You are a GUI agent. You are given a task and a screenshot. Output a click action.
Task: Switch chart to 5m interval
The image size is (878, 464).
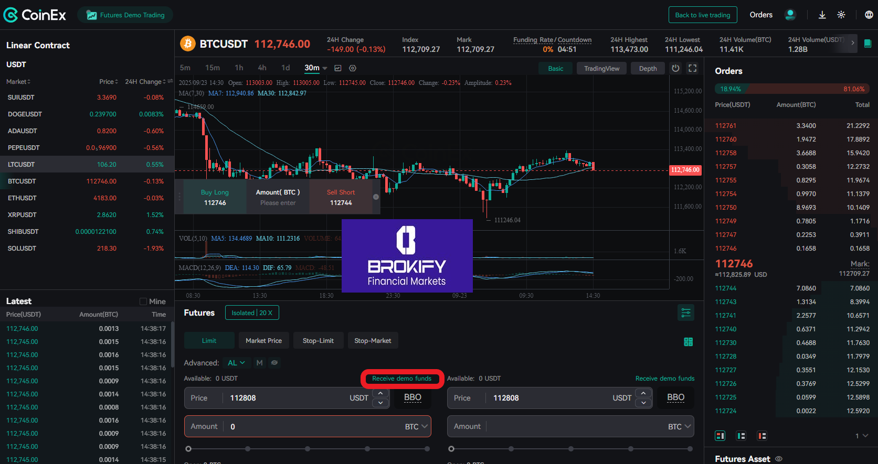point(185,68)
